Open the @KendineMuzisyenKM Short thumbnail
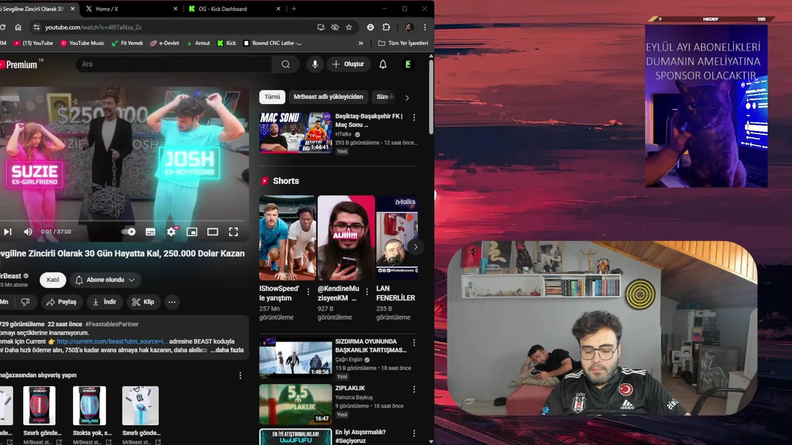Viewport: 792px width, 445px height. tap(346, 238)
